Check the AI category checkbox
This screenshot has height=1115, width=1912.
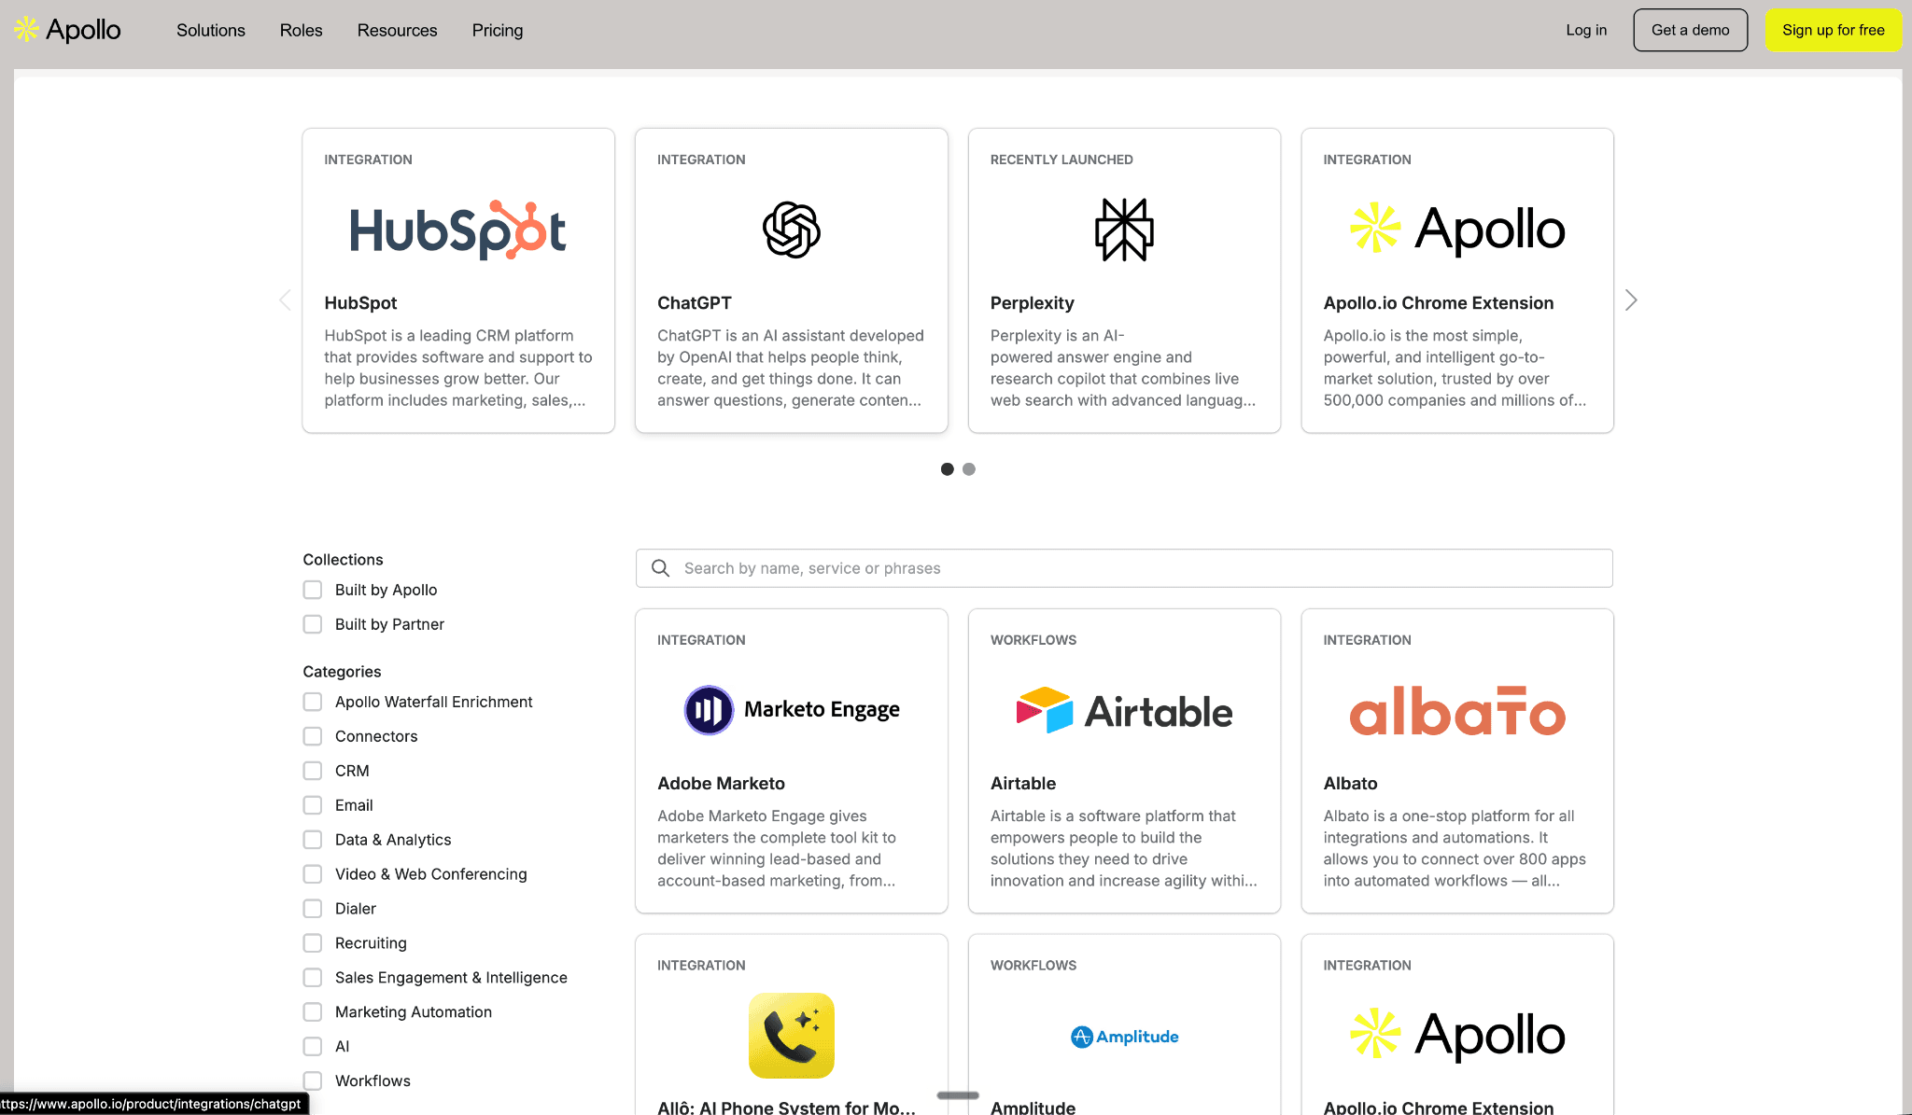(x=313, y=1047)
